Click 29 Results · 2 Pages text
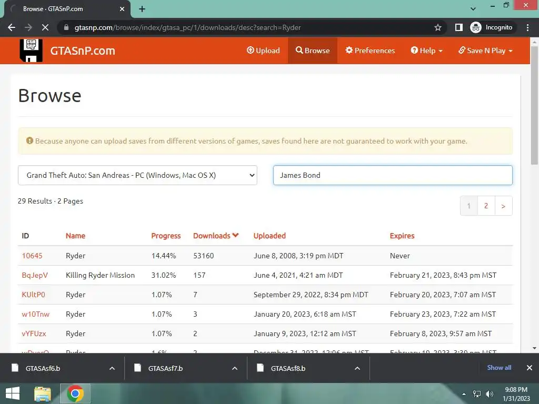The width and height of the screenshot is (539, 404). (51, 201)
